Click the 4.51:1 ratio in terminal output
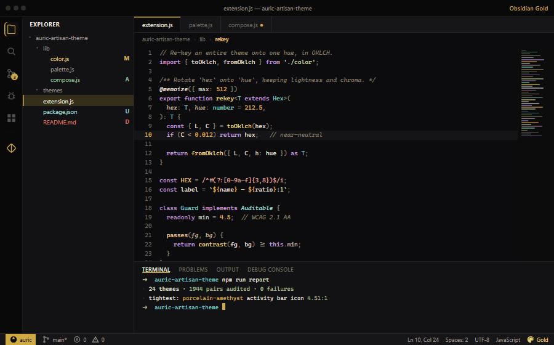The height and width of the screenshot is (345, 554). tap(317, 298)
